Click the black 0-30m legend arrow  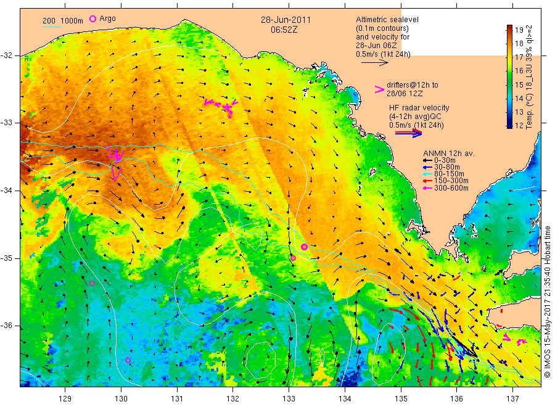tap(427, 161)
